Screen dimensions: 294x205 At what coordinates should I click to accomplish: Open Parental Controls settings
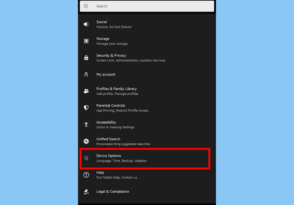coord(147,108)
